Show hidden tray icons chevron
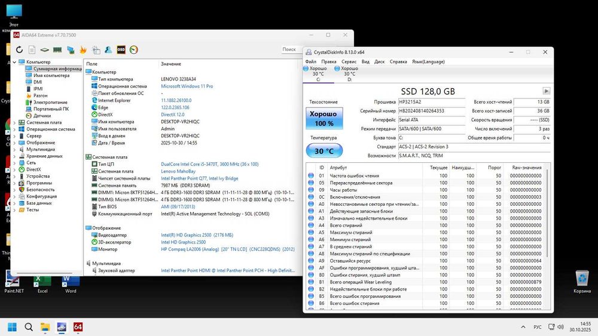 (x=523, y=327)
